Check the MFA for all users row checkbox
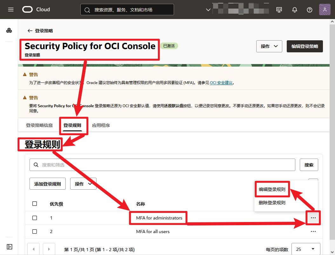Viewport: 335px width, 255px height. tap(35, 232)
